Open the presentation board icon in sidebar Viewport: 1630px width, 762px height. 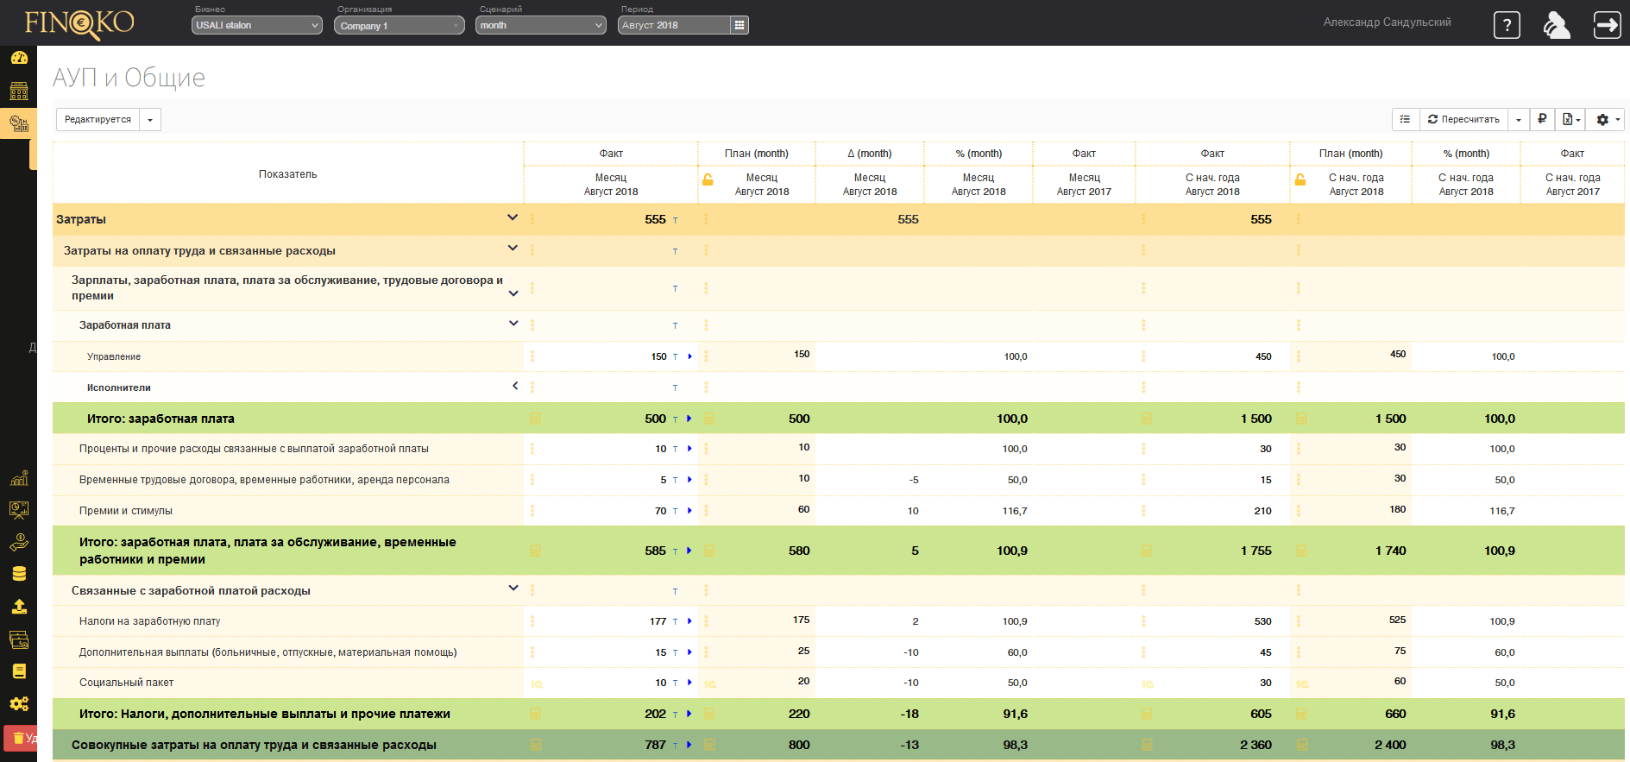tap(18, 510)
